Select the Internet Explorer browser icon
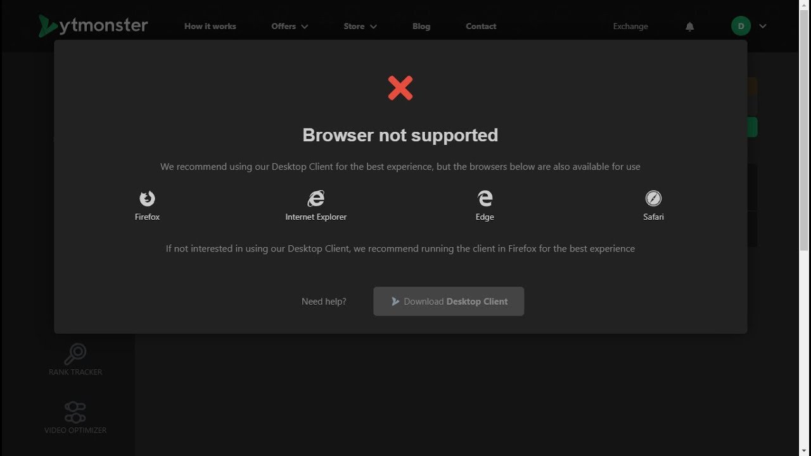 [316, 198]
